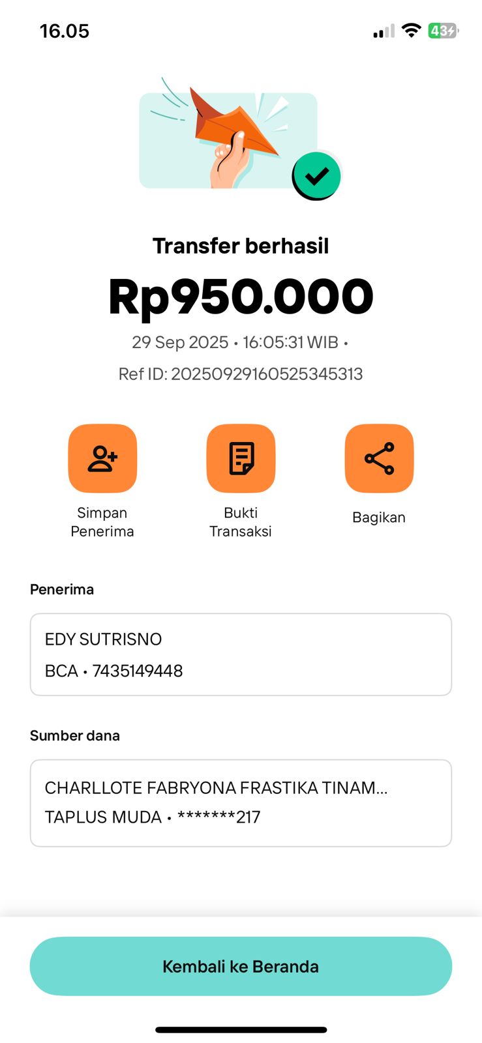Open the Bukti Transaksi receipt icon
The height and width of the screenshot is (1043, 482).
pyautogui.click(x=241, y=458)
